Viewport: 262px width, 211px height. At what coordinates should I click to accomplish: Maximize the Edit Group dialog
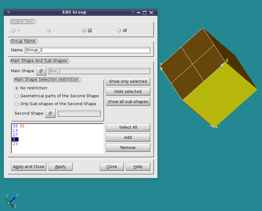point(145,13)
